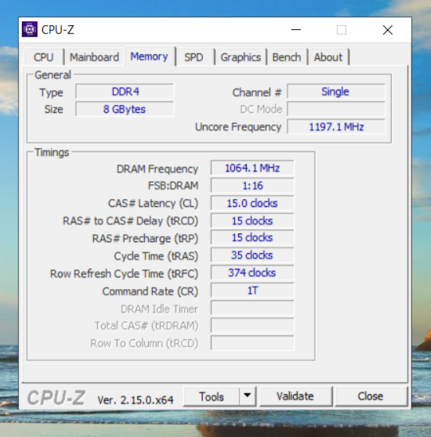Open the Bench tab
The width and height of the screenshot is (431, 437).
pos(287,57)
